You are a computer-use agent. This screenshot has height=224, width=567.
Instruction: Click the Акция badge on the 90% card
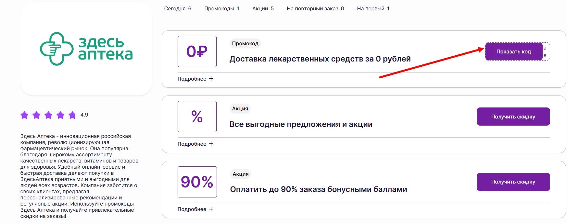240,174
